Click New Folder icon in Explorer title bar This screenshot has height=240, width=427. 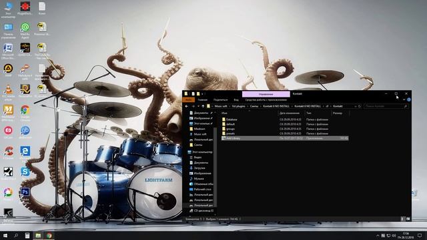pyautogui.click(x=198, y=93)
